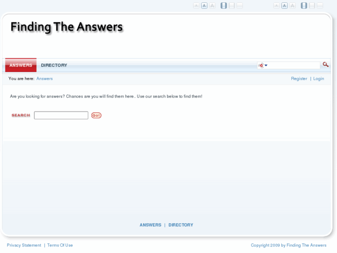Open the Register link
337x253 pixels.
click(x=299, y=78)
